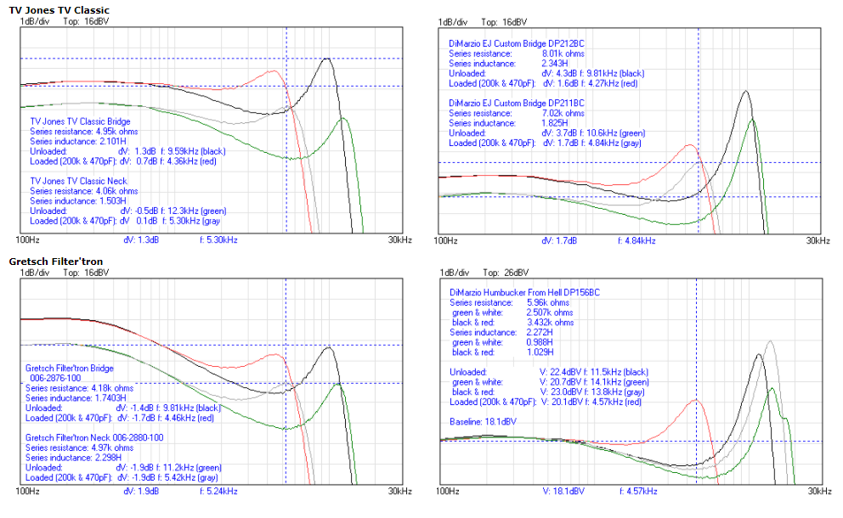843x518 pixels.
Task: Click 'Series inductance: 1.503H' text
Action: 78,201
